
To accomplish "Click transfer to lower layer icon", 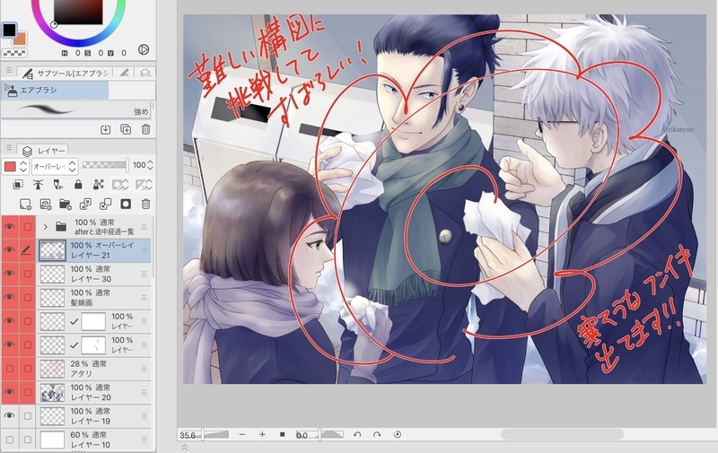I will 85,205.
